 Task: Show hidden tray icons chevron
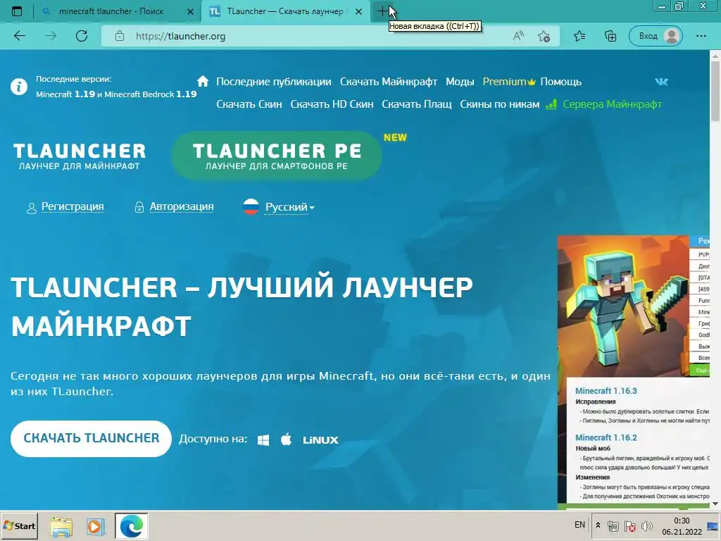pos(598,526)
